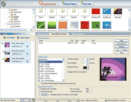Viewport: 131px width, 102px height.
Task: Open the Album Preview tab
Action: tap(78, 34)
